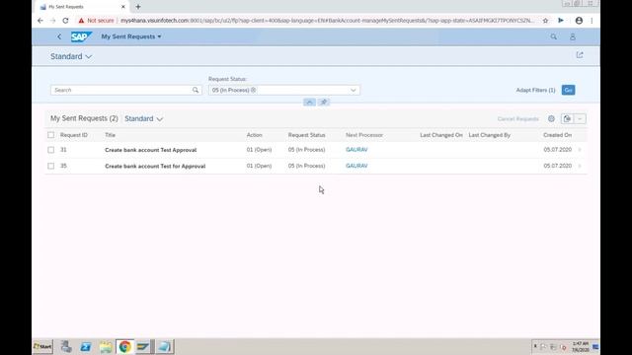This screenshot has width=632, height=355.
Task: Click the Not secure warning icon
Action: pos(81,21)
